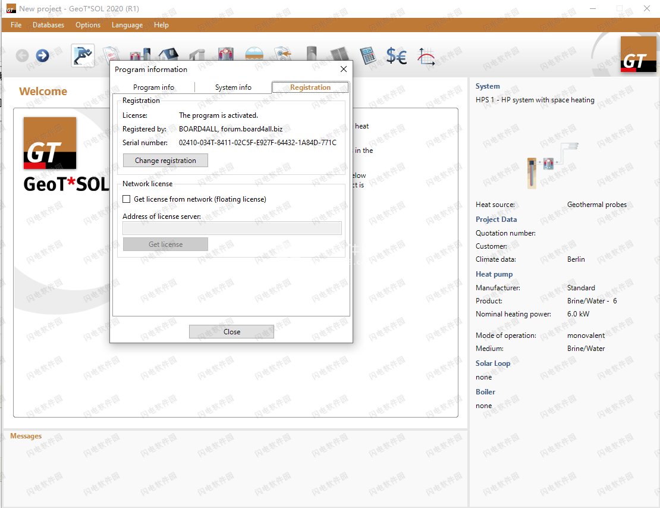This screenshot has width=660, height=508.
Task: Open the Databases menu
Action: (x=48, y=25)
